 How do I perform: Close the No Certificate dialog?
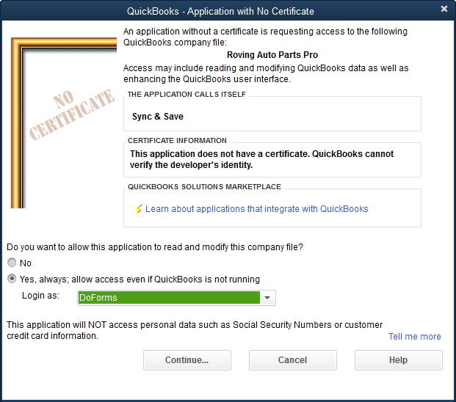[x=444, y=9]
